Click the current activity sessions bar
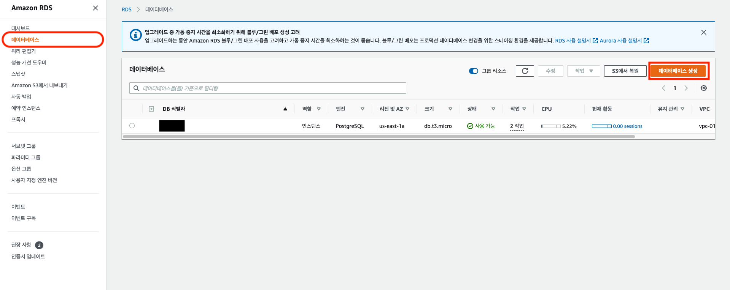Image resolution: width=730 pixels, height=290 pixels. tap(602, 126)
